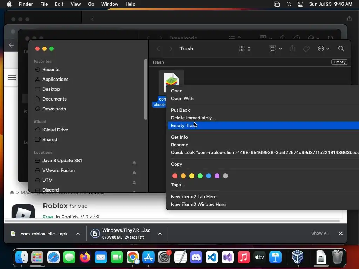
Task: Apply the gray tag color
Action: coord(225,176)
